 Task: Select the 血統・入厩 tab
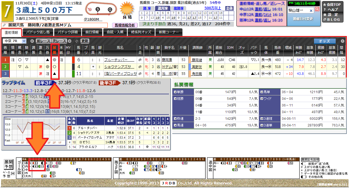pyautogui.click(x=115, y=32)
